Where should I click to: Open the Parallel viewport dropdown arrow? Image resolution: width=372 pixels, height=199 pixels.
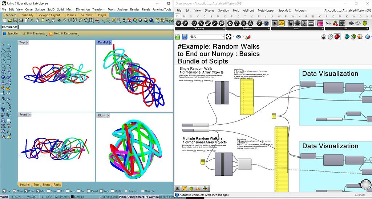tap(110, 42)
